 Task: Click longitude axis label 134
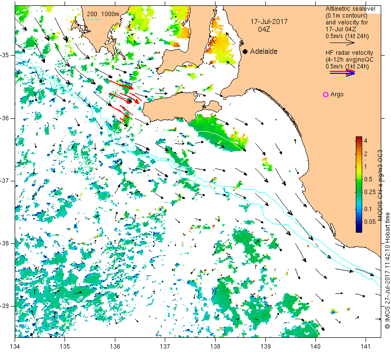(15, 346)
